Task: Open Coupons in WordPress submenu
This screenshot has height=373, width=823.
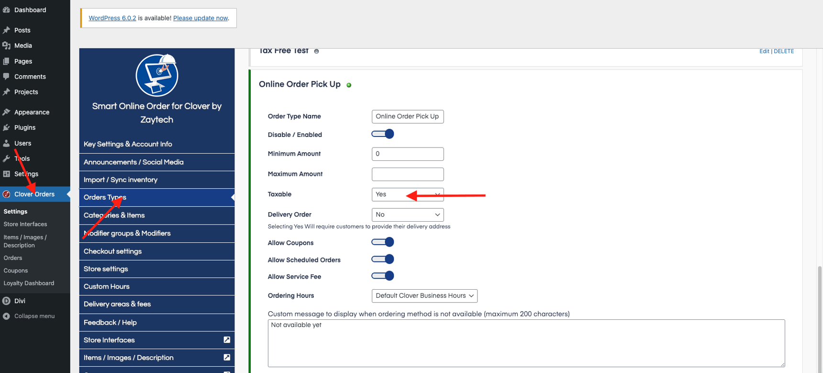Action: (16, 271)
